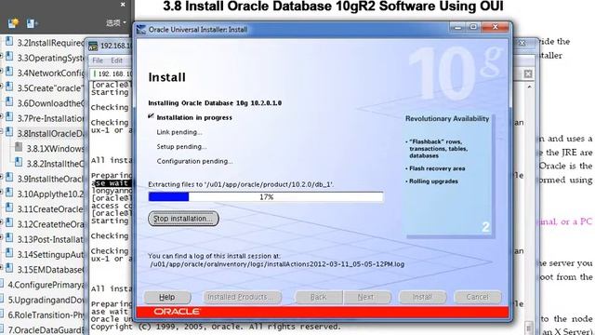Click the bookmark icon for 3.13Post-Installat
Viewport: 595px width, 335px height.
[9, 238]
